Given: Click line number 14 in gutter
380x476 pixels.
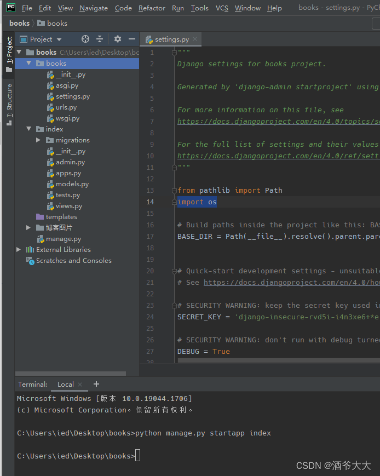Looking at the screenshot, I should pos(150,202).
